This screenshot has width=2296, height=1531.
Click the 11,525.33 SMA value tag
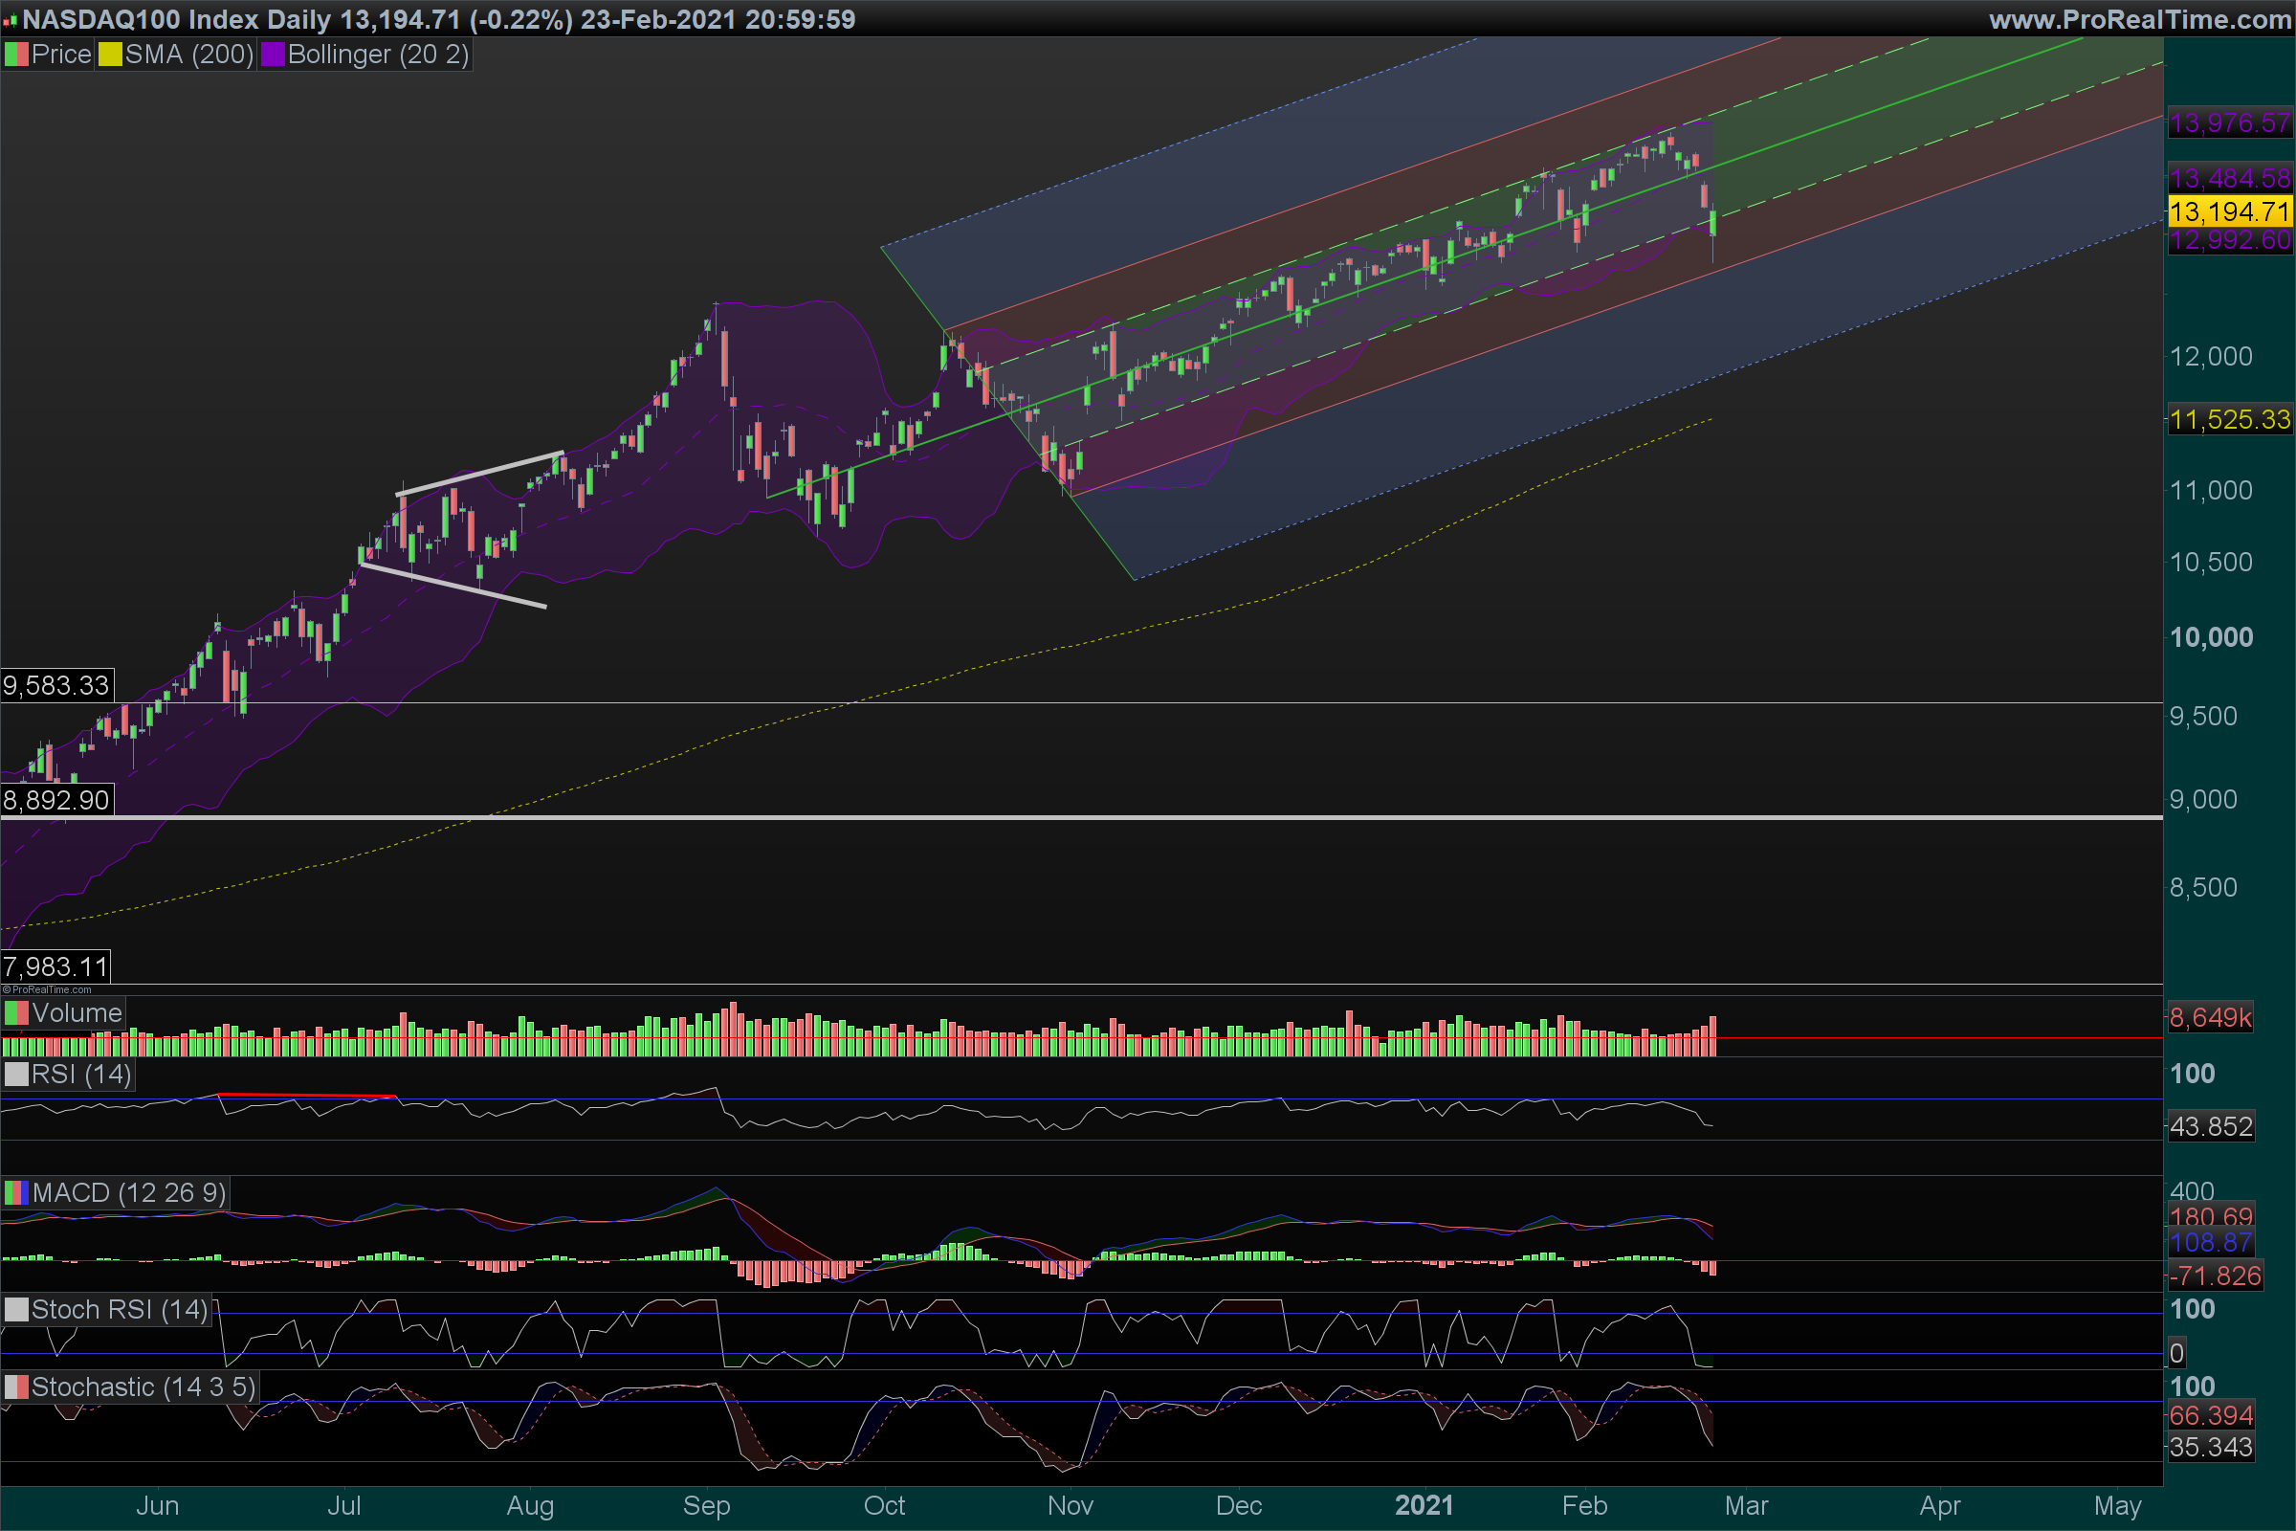[2229, 420]
